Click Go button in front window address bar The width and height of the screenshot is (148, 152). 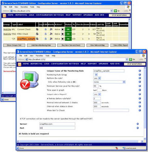pos(132,59)
